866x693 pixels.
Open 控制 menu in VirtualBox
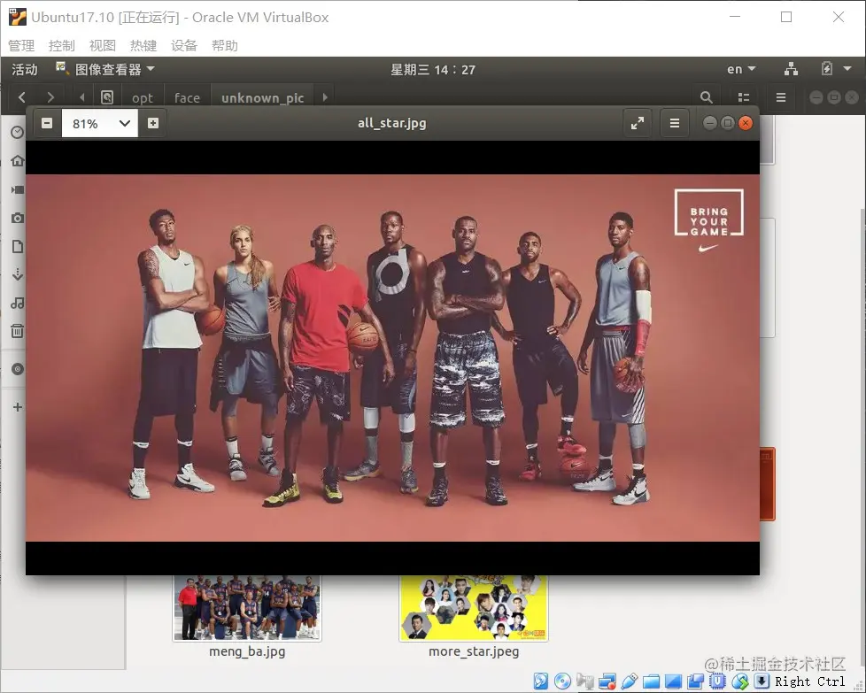[x=61, y=45]
